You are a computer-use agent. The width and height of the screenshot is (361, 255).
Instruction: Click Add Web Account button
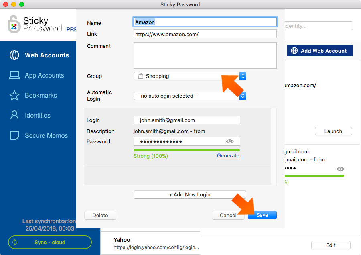pos(320,51)
